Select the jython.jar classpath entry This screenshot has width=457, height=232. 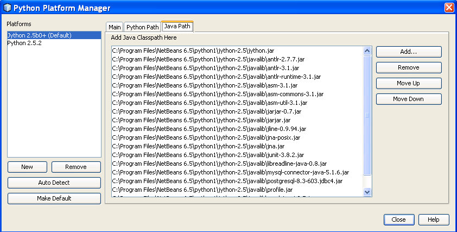[237, 51]
